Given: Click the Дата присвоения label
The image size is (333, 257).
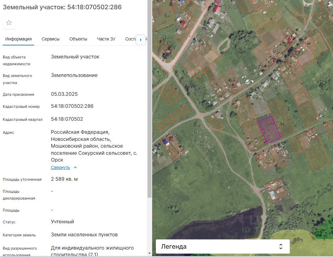Looking at the screenshot, I should click(18, 95).
